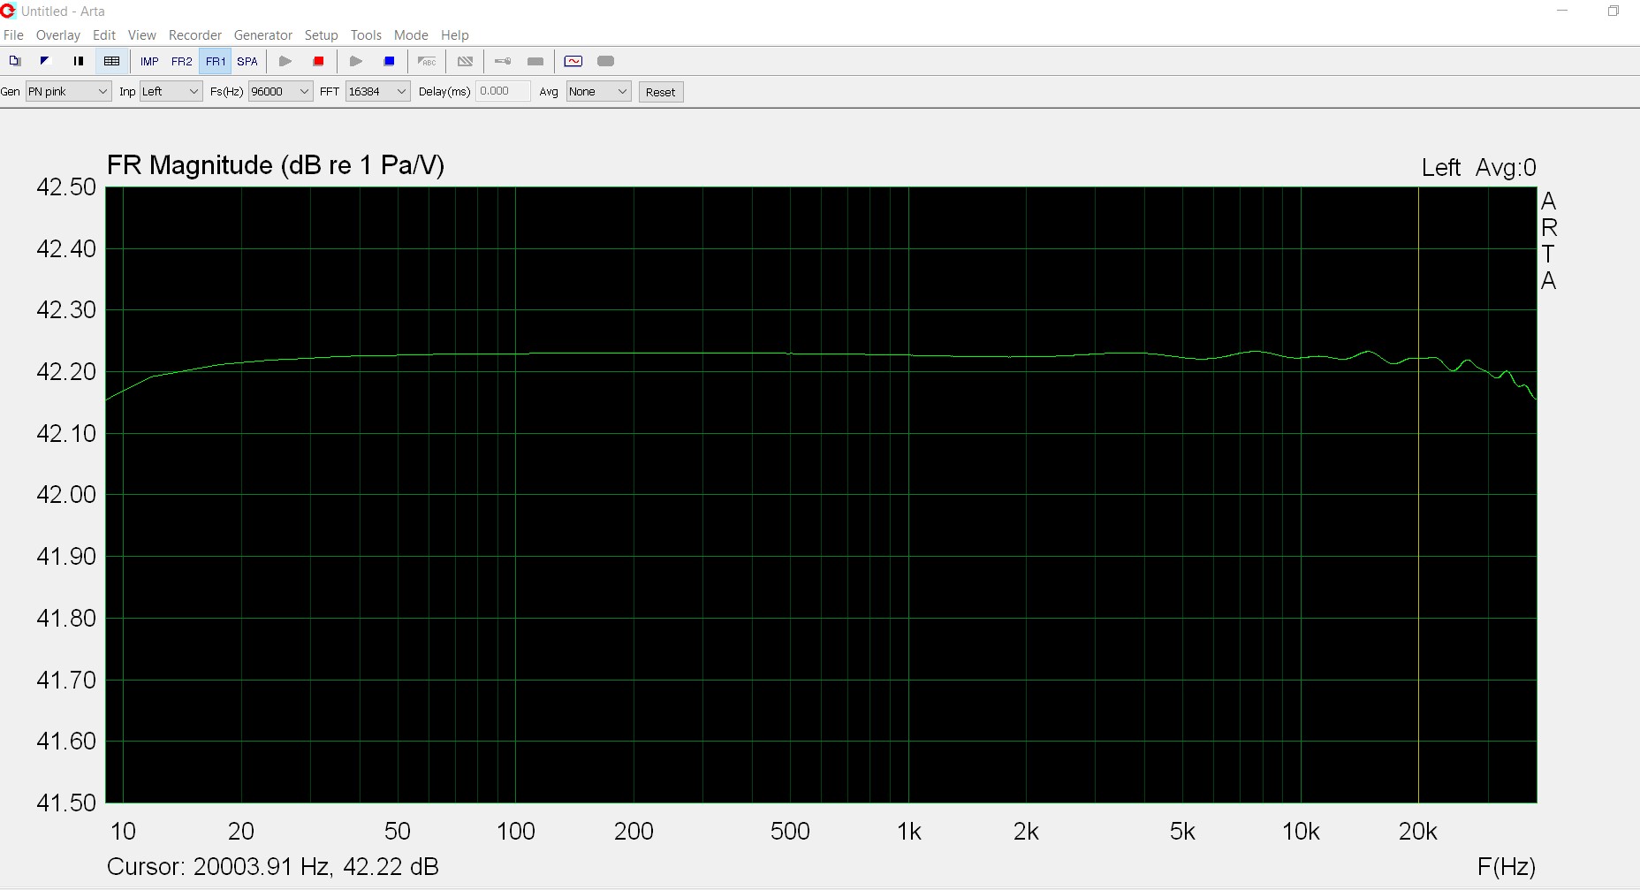This screenshot has height=890, width=1640.
Task: Click the ABC text overlay icon
Action: (x=427, y=61)
